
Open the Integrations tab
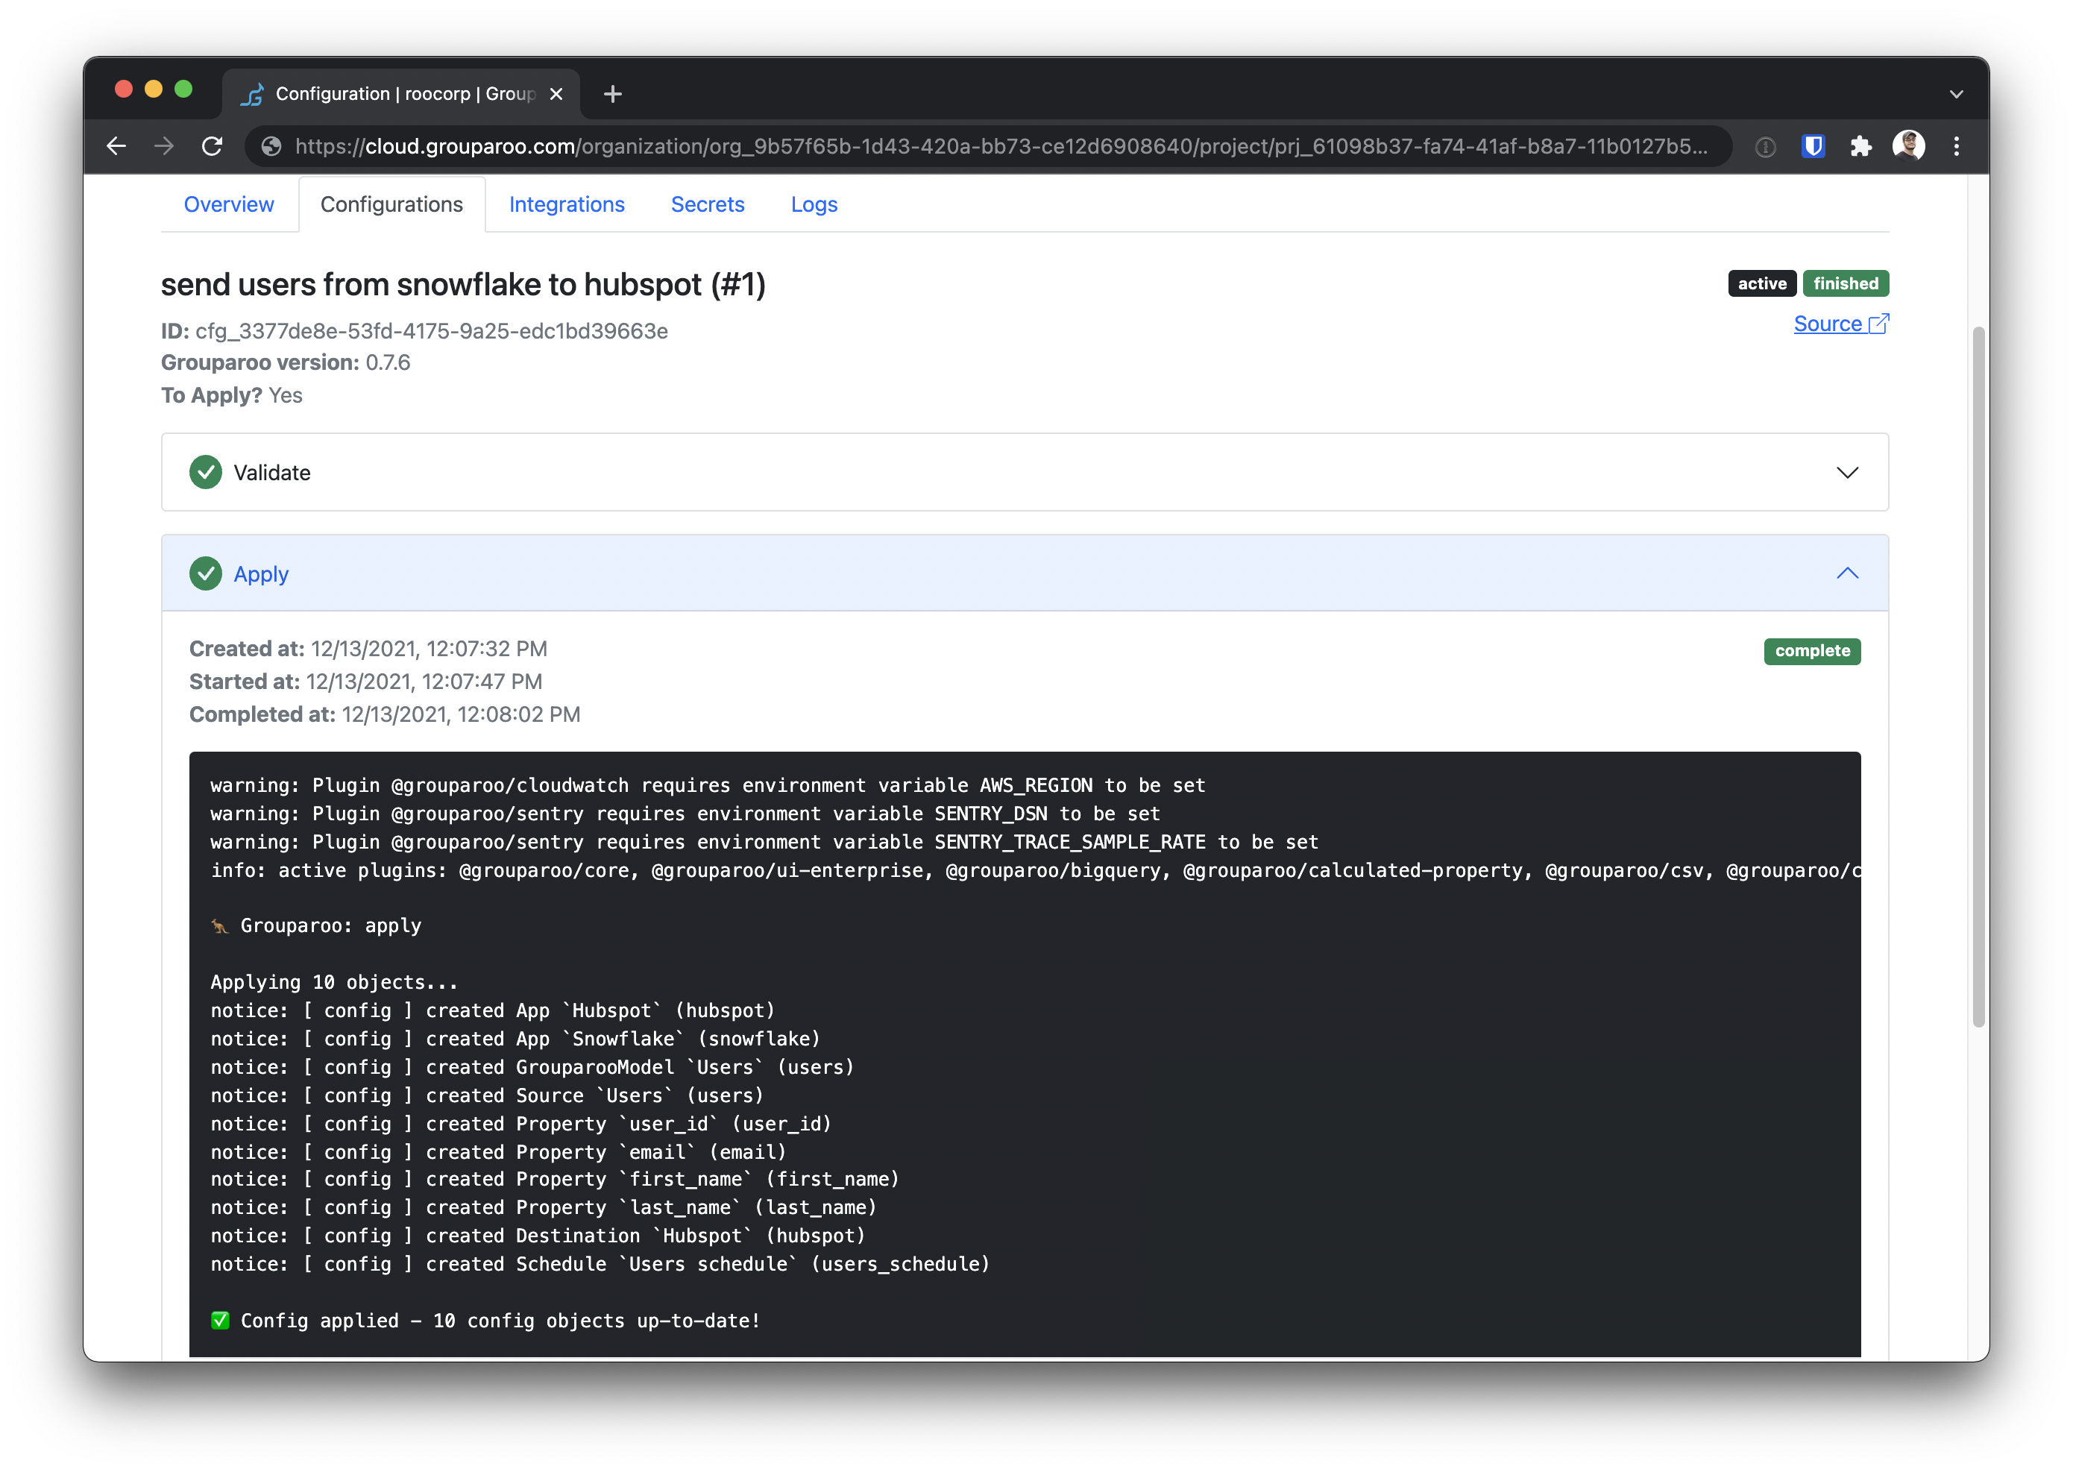click(x=567, y=205)
